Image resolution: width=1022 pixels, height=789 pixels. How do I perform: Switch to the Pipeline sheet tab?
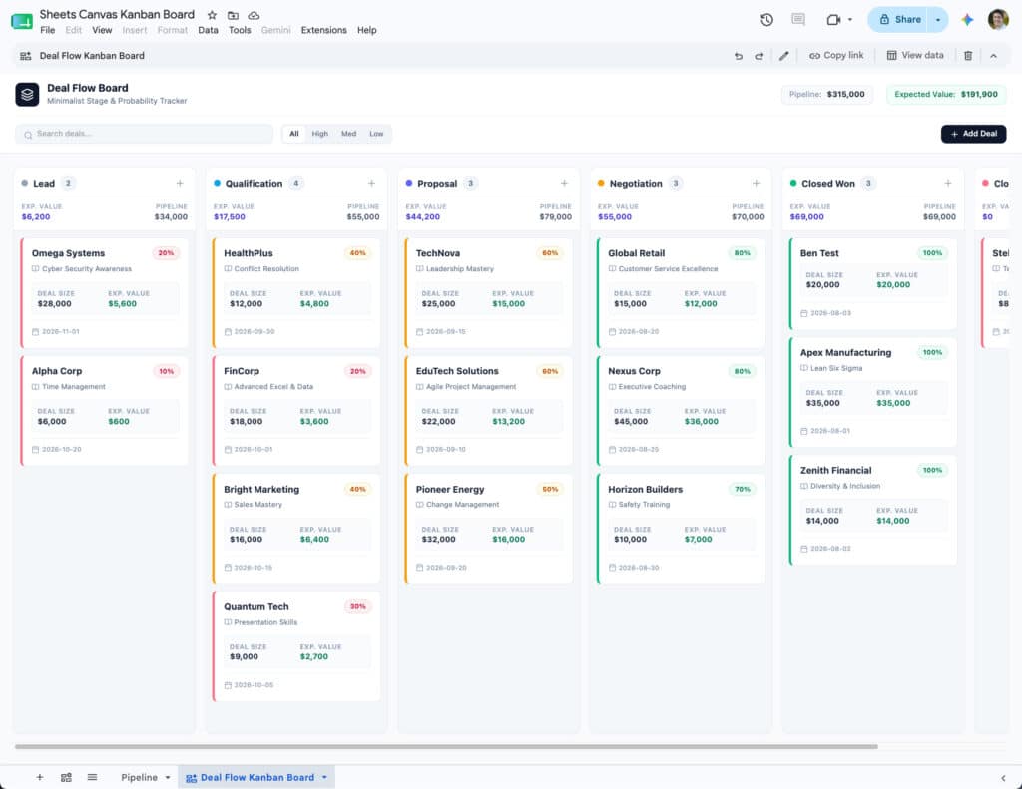pyautogui.click(x=139, y=777)
